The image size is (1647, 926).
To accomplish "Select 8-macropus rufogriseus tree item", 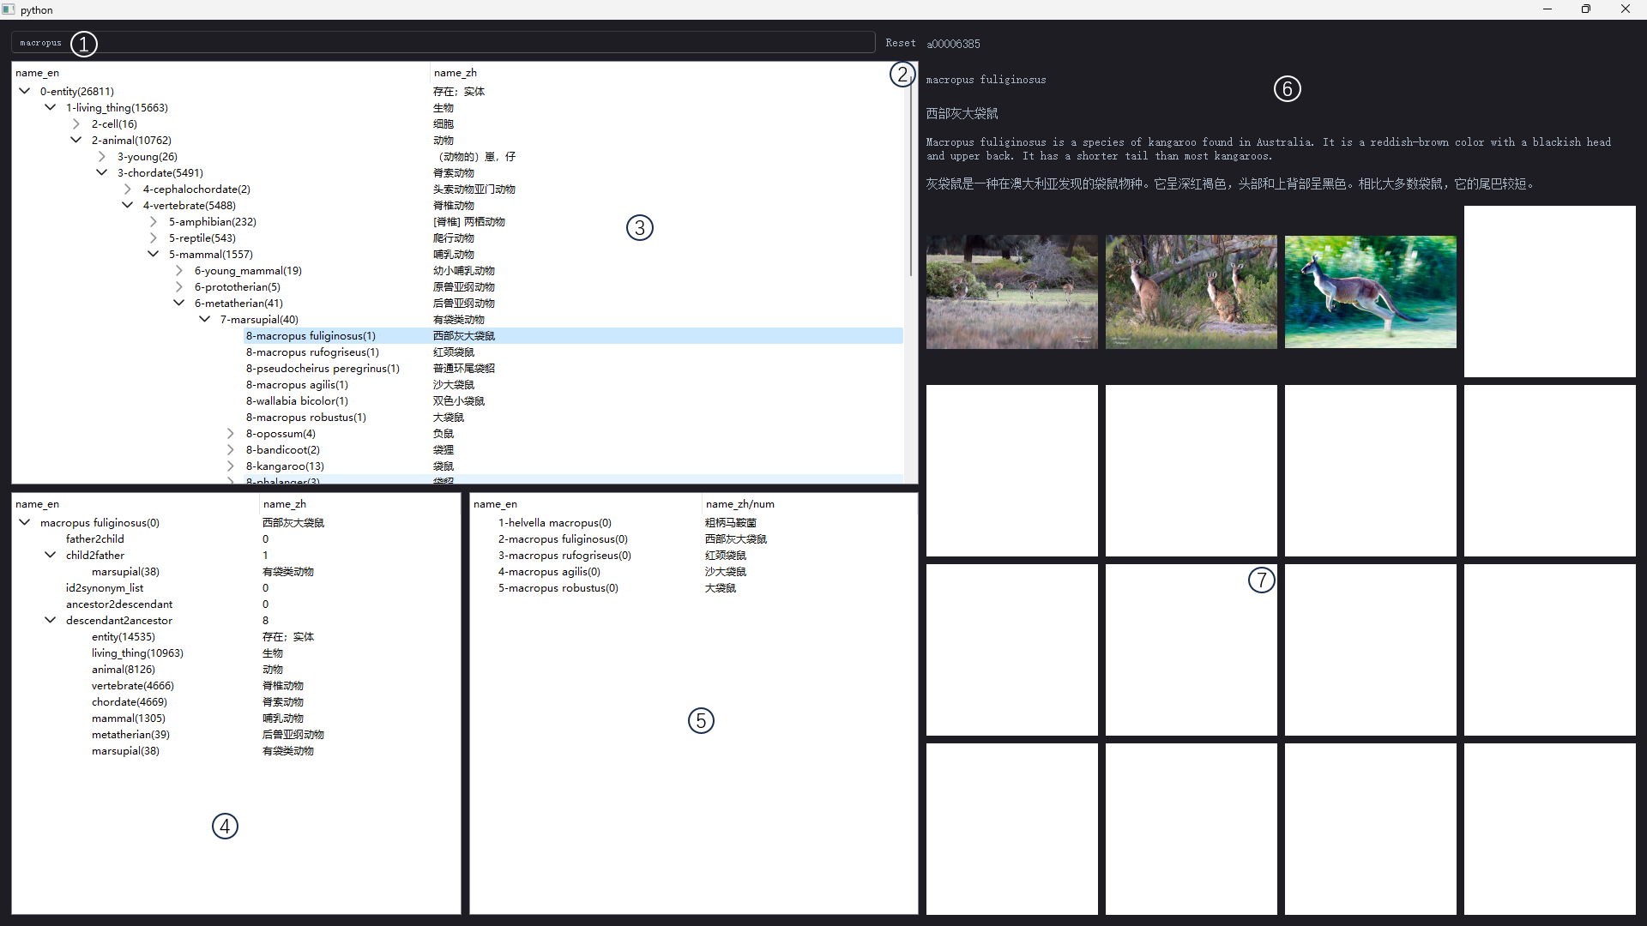I will [312, 352].
